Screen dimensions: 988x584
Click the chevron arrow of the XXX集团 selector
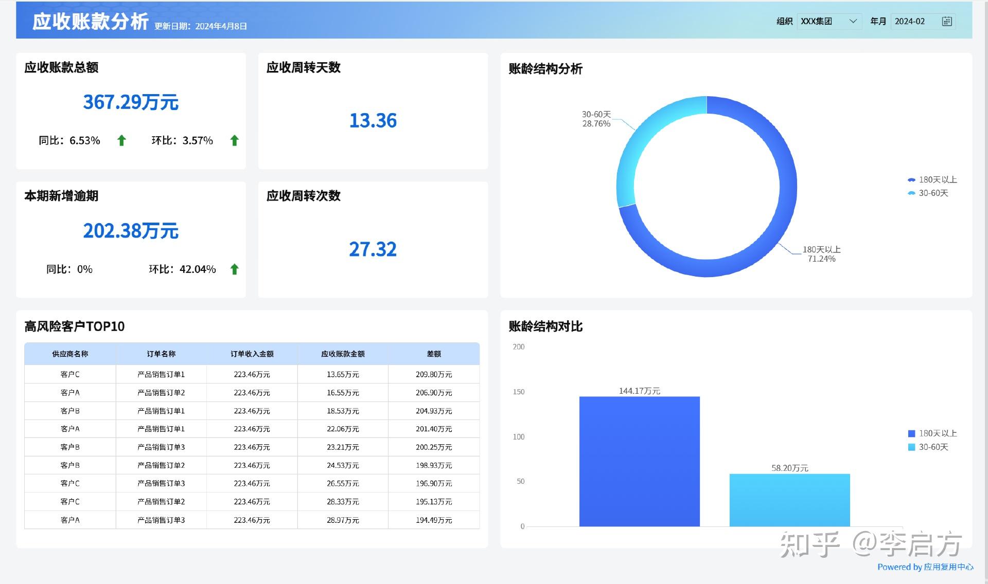[x=854, y=21]
